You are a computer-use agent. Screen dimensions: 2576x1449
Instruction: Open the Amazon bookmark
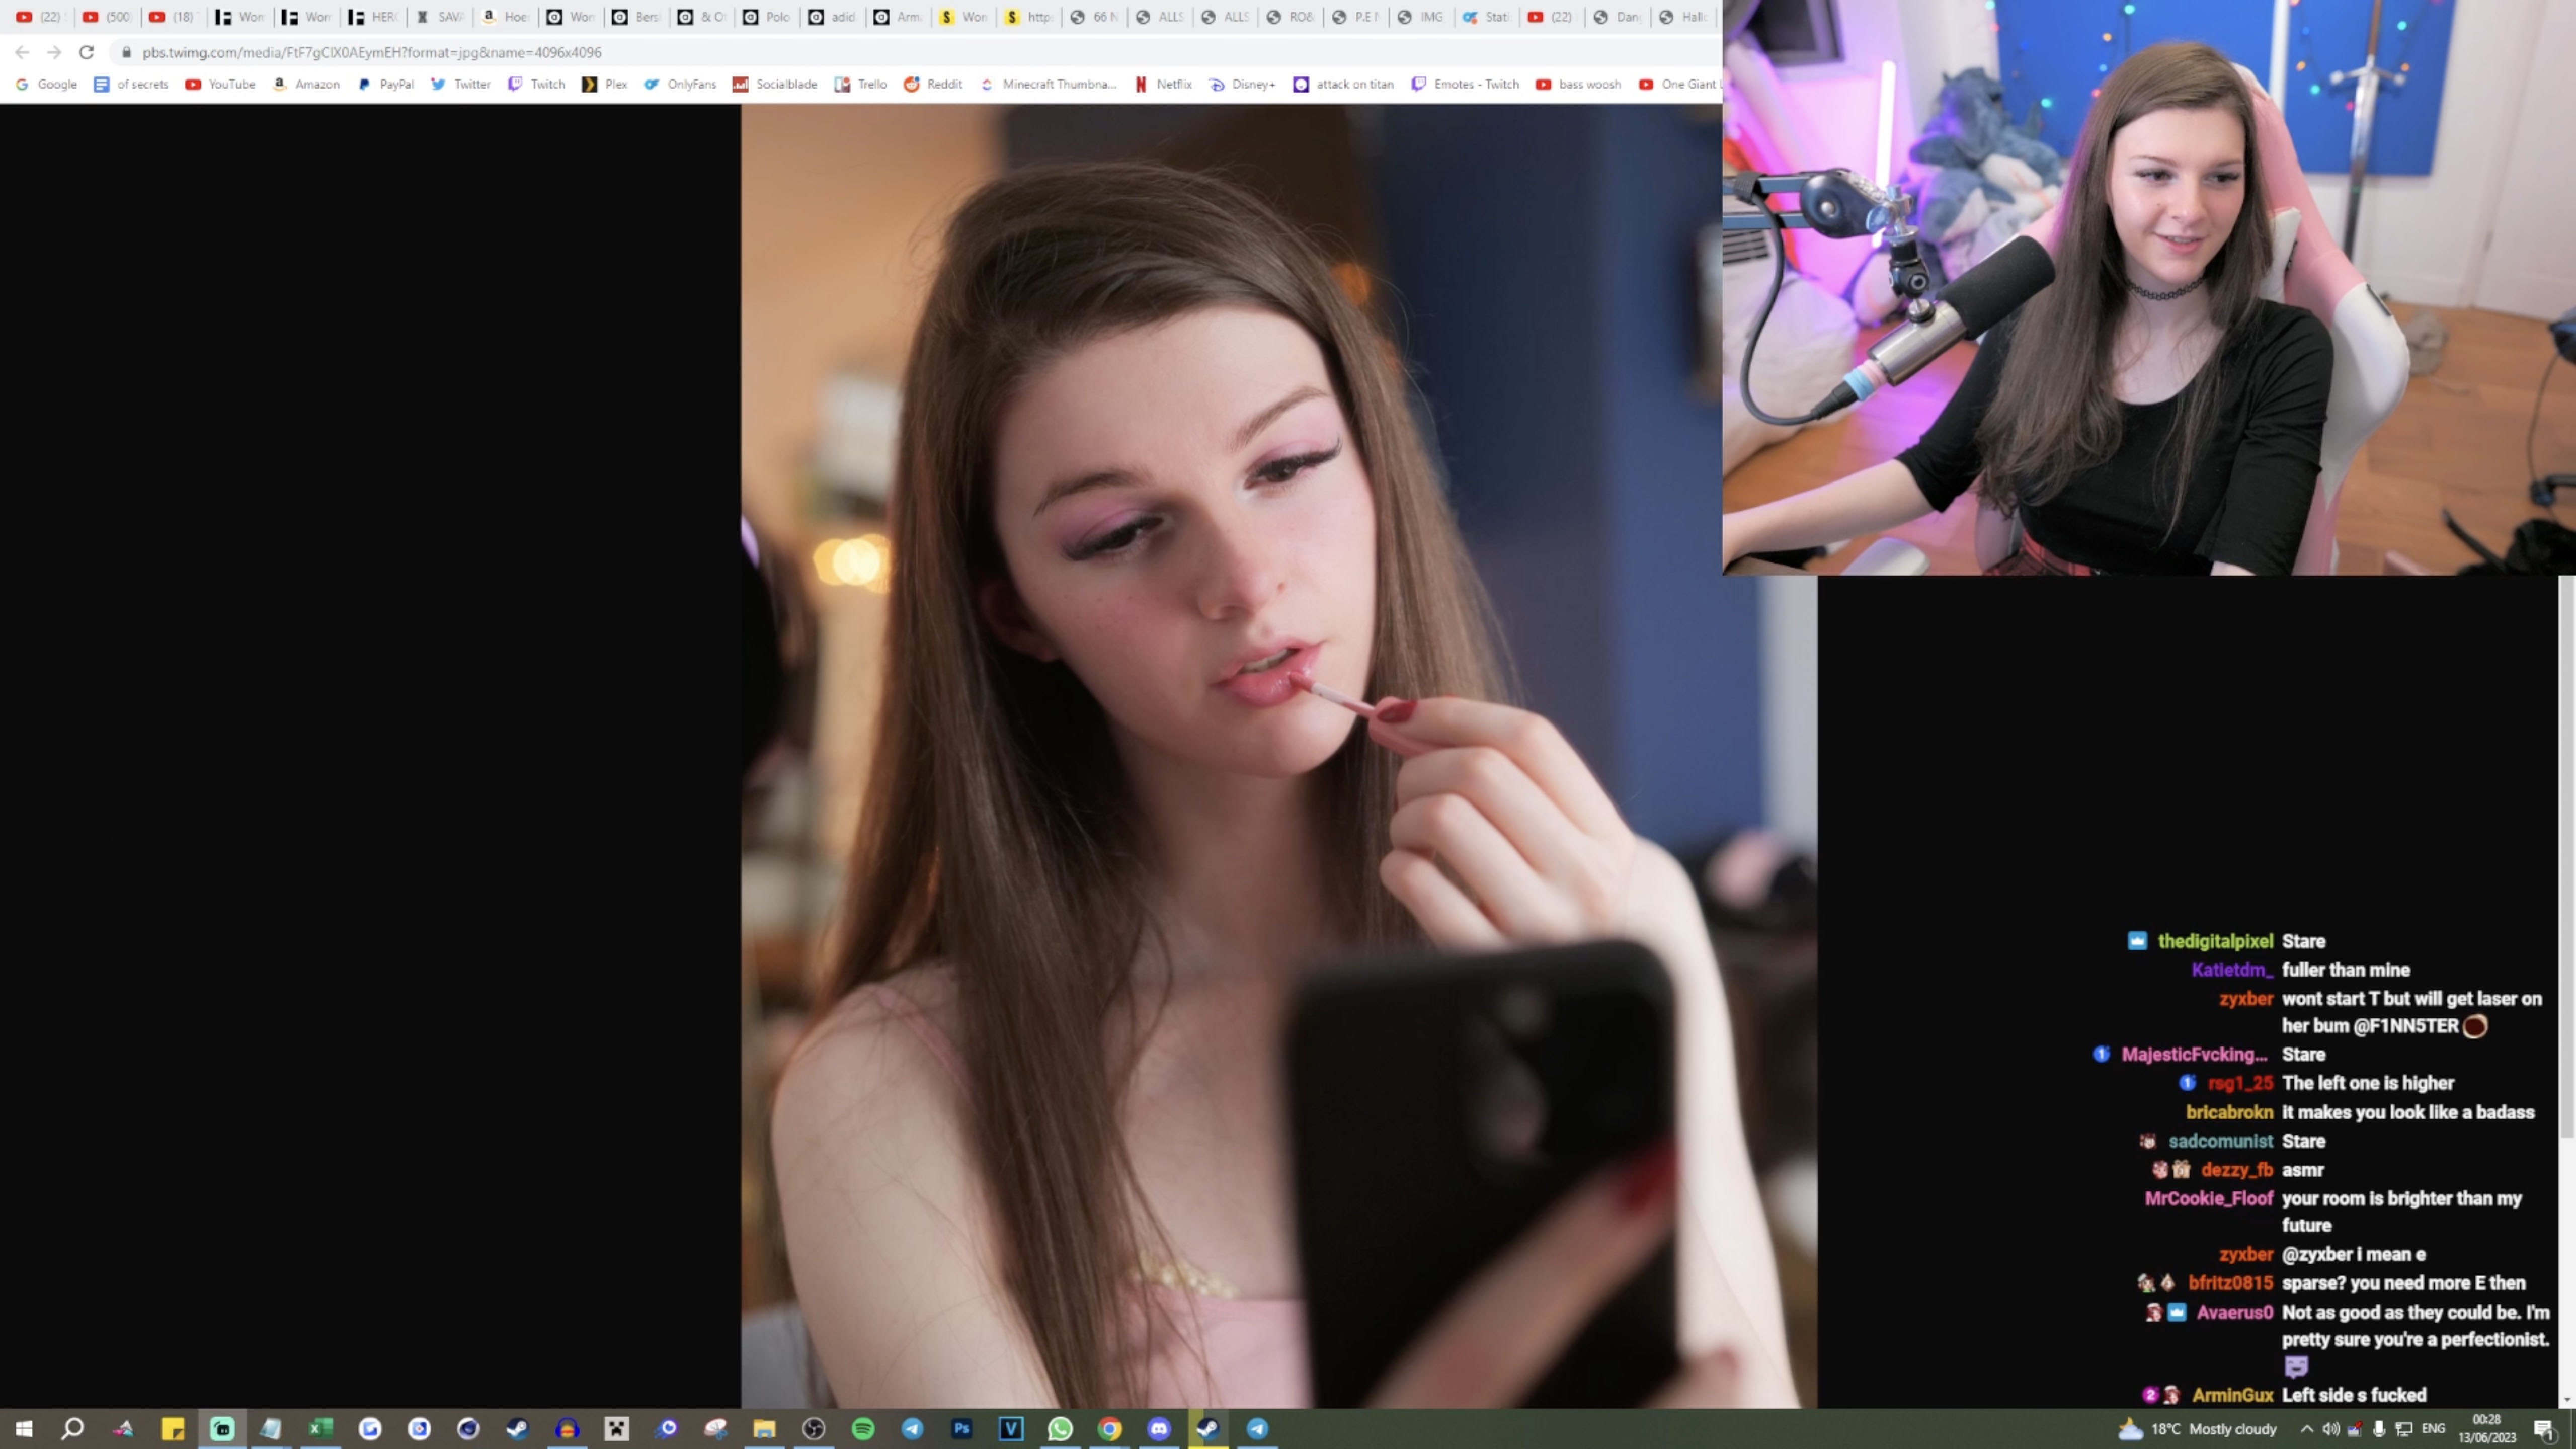pyautogui.click(x=306, y=84)
